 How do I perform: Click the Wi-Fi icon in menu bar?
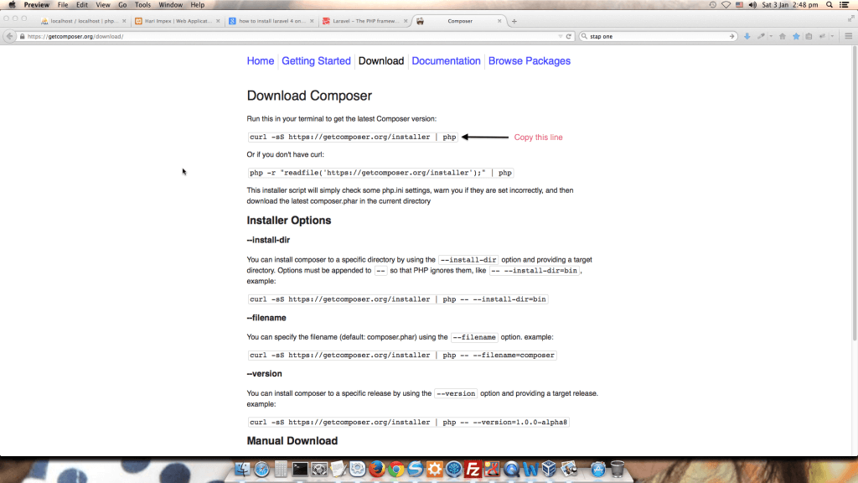pos(726,5)
